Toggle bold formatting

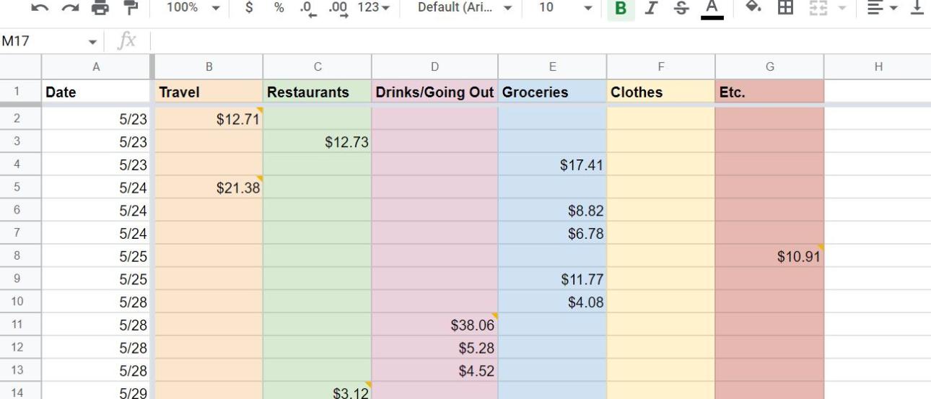pyautogui.click(x=620, y=7)
